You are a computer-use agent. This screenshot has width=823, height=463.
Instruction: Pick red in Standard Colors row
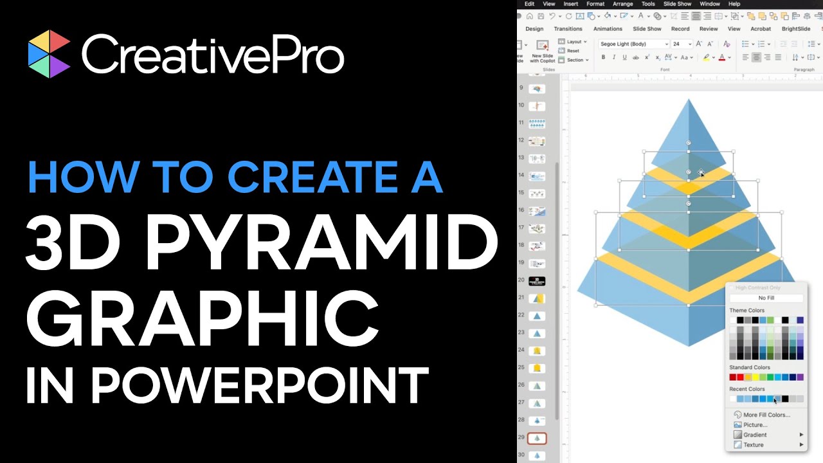pyautogui.click(x=740, y=377)
